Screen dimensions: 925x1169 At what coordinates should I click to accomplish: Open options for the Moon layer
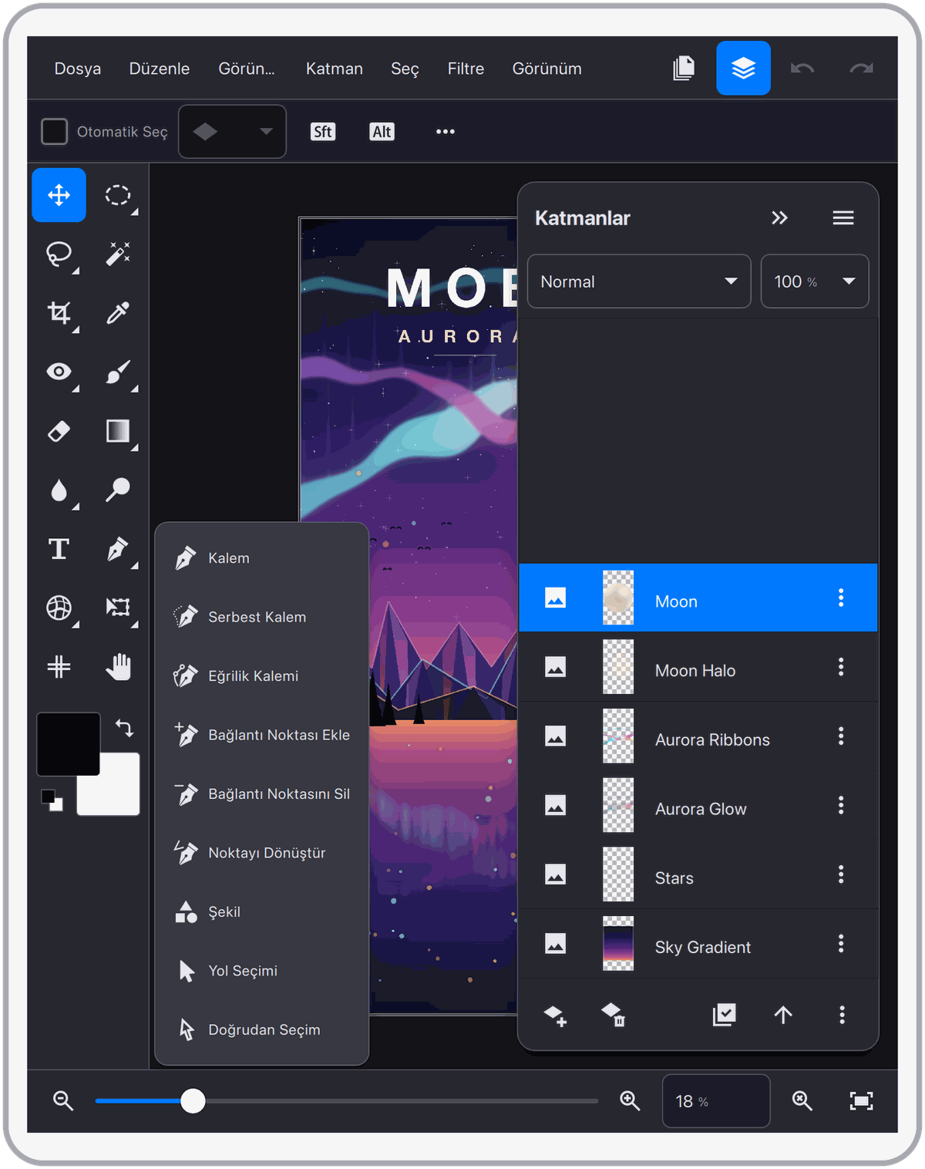click(x=841, y=598)
